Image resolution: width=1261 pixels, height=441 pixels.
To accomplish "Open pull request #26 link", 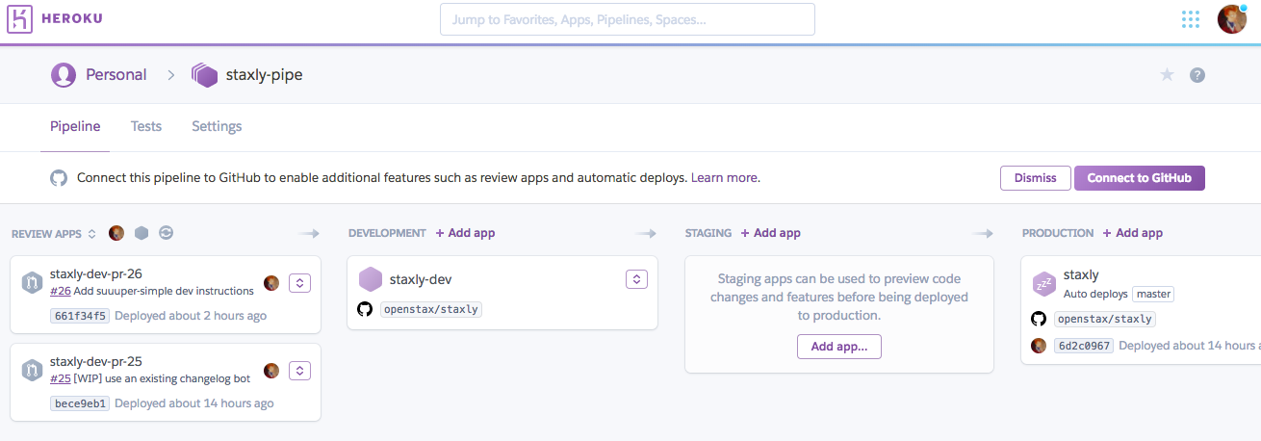I will pos(61,291).
